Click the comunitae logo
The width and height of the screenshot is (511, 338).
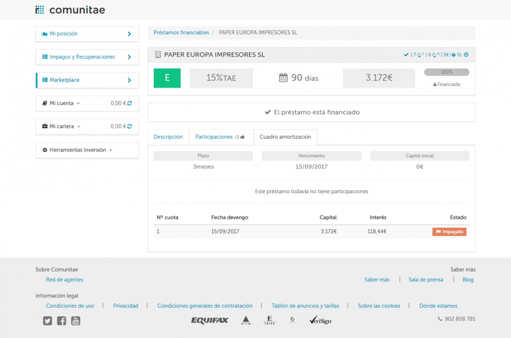[70, 10]
